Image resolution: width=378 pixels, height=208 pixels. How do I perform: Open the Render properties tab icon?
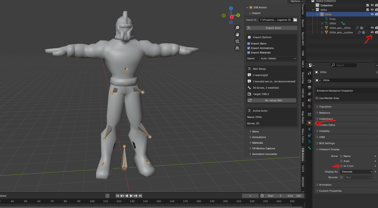point(310,81)
